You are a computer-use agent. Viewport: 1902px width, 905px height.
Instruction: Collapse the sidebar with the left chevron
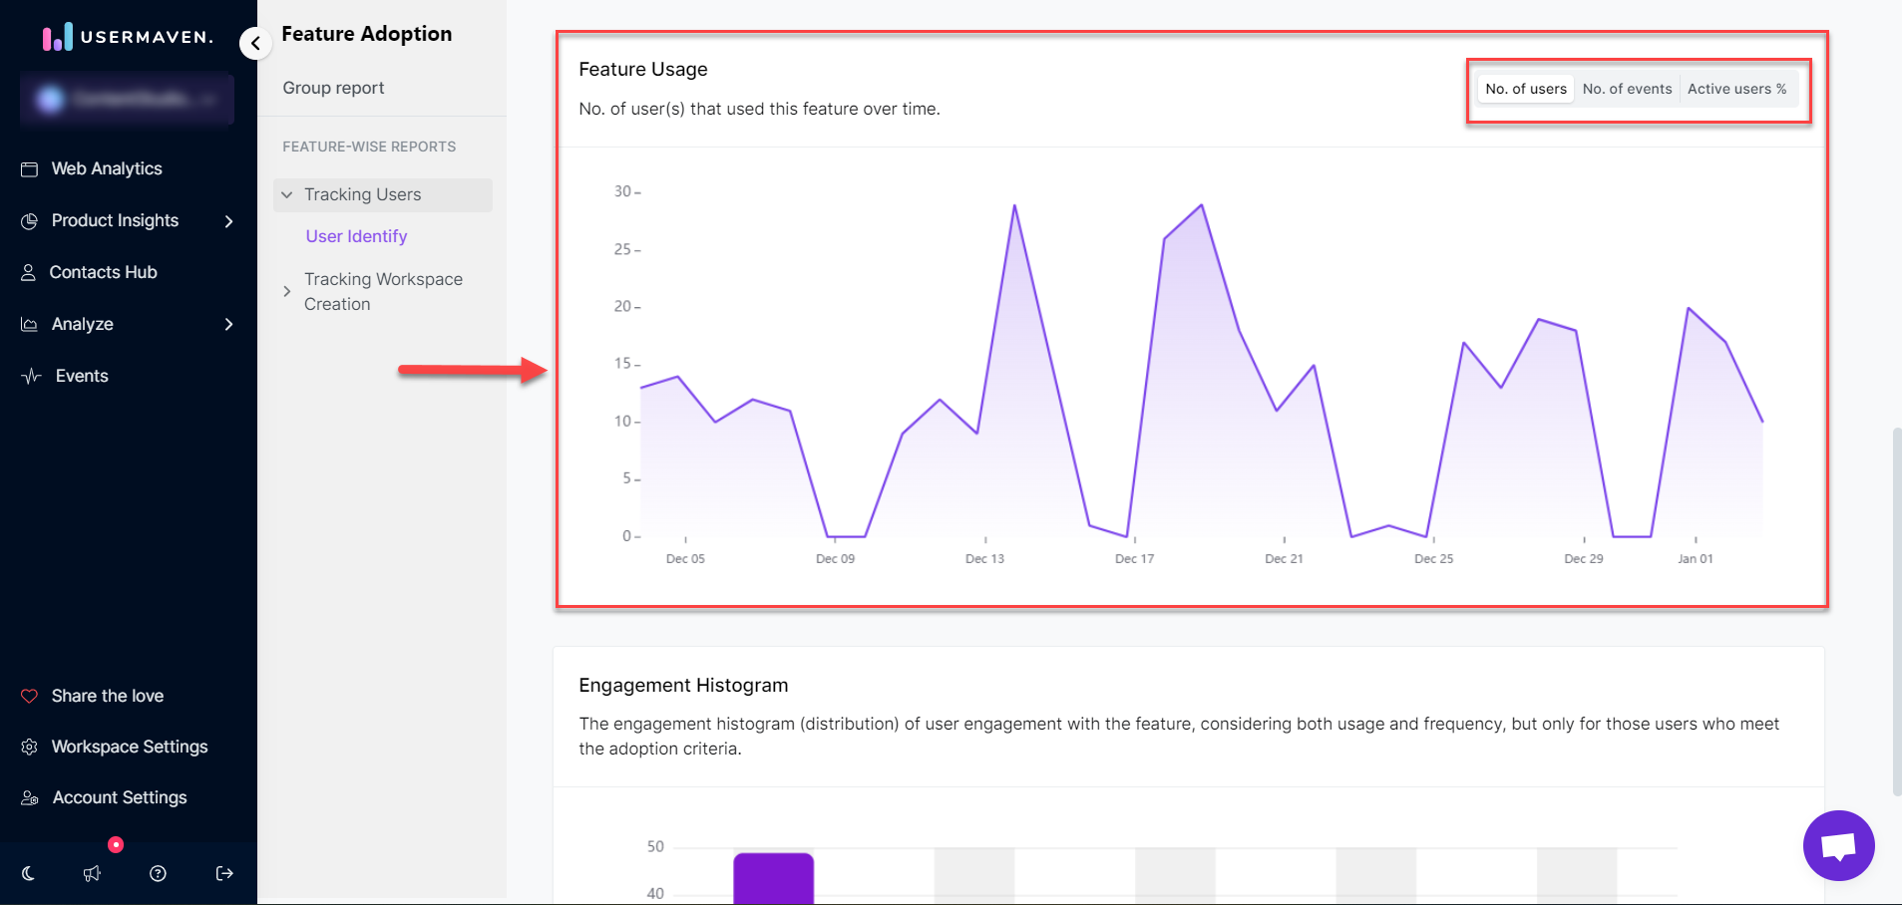click(255, 43)
